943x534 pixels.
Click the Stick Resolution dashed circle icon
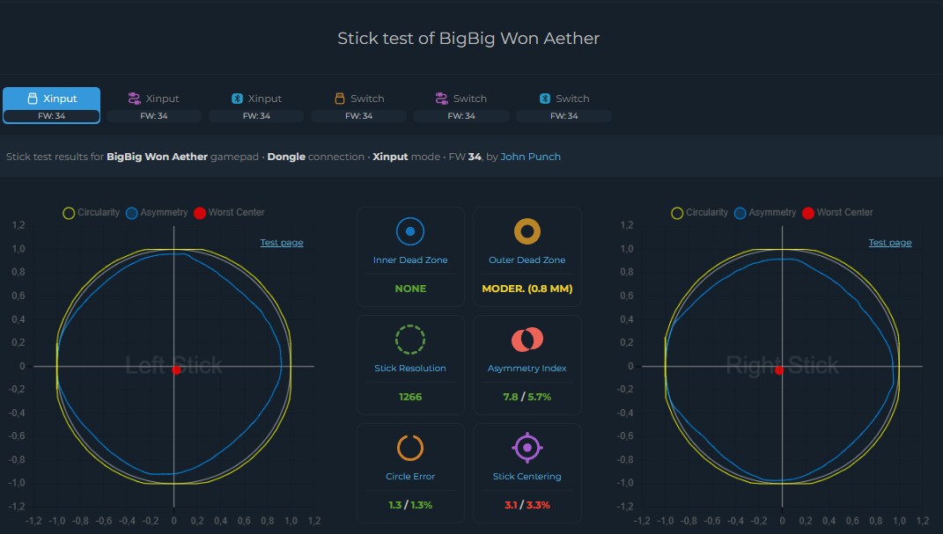[410, 340]
